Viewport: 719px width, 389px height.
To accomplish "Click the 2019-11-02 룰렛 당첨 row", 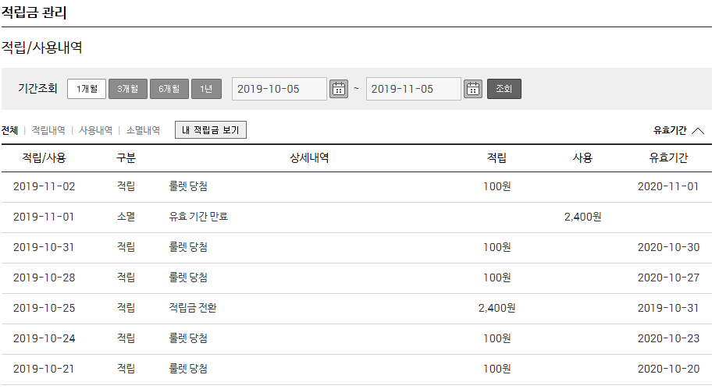I will tap(188, 186).
